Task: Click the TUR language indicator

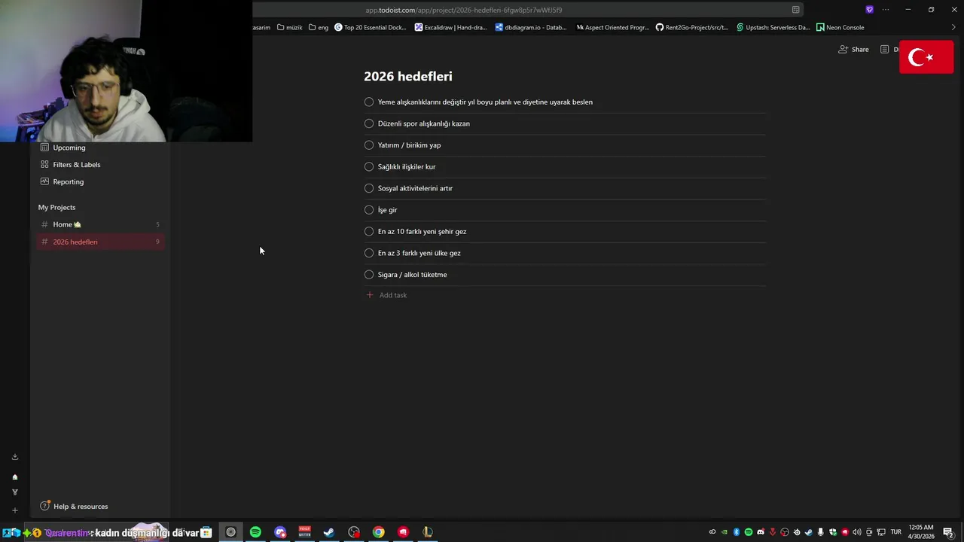Action: pos(896,532)
